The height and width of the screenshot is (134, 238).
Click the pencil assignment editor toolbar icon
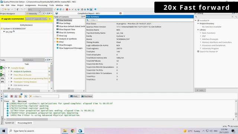click(55, 9)
